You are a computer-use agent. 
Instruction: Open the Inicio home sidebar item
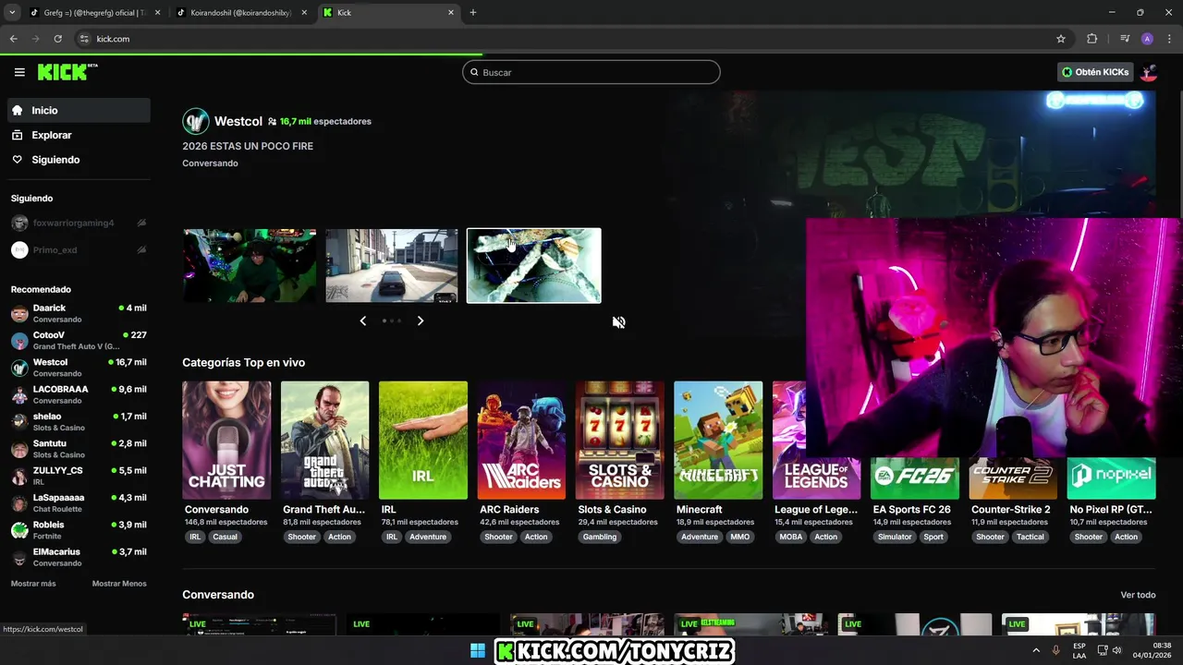[x=79, y=110]
